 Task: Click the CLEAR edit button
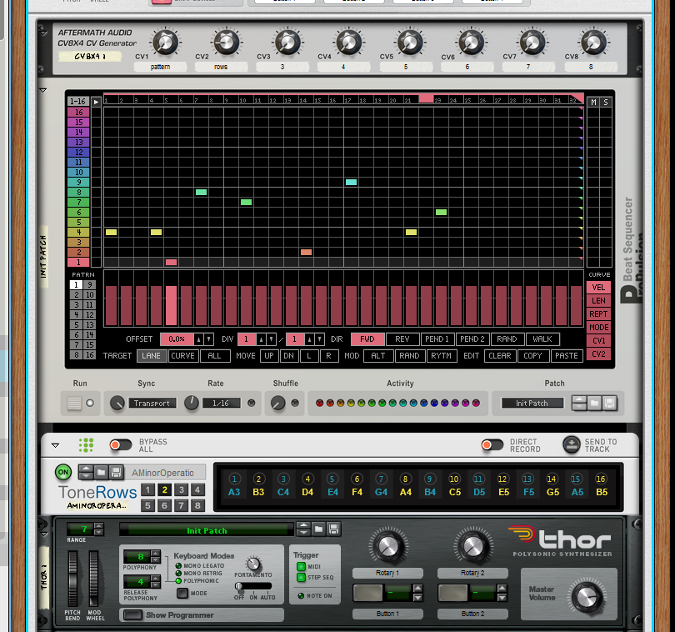[500, 356]
